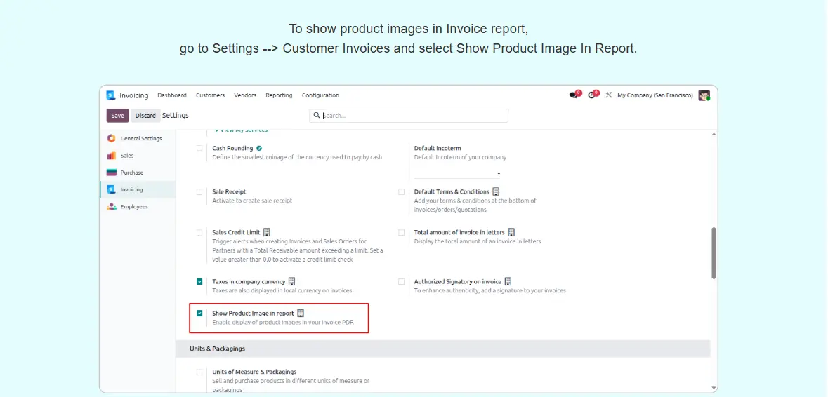Viewport: 828px width, 397px height.
Task: Open the Default Incoterm dropdown
Action: point(457,173)
